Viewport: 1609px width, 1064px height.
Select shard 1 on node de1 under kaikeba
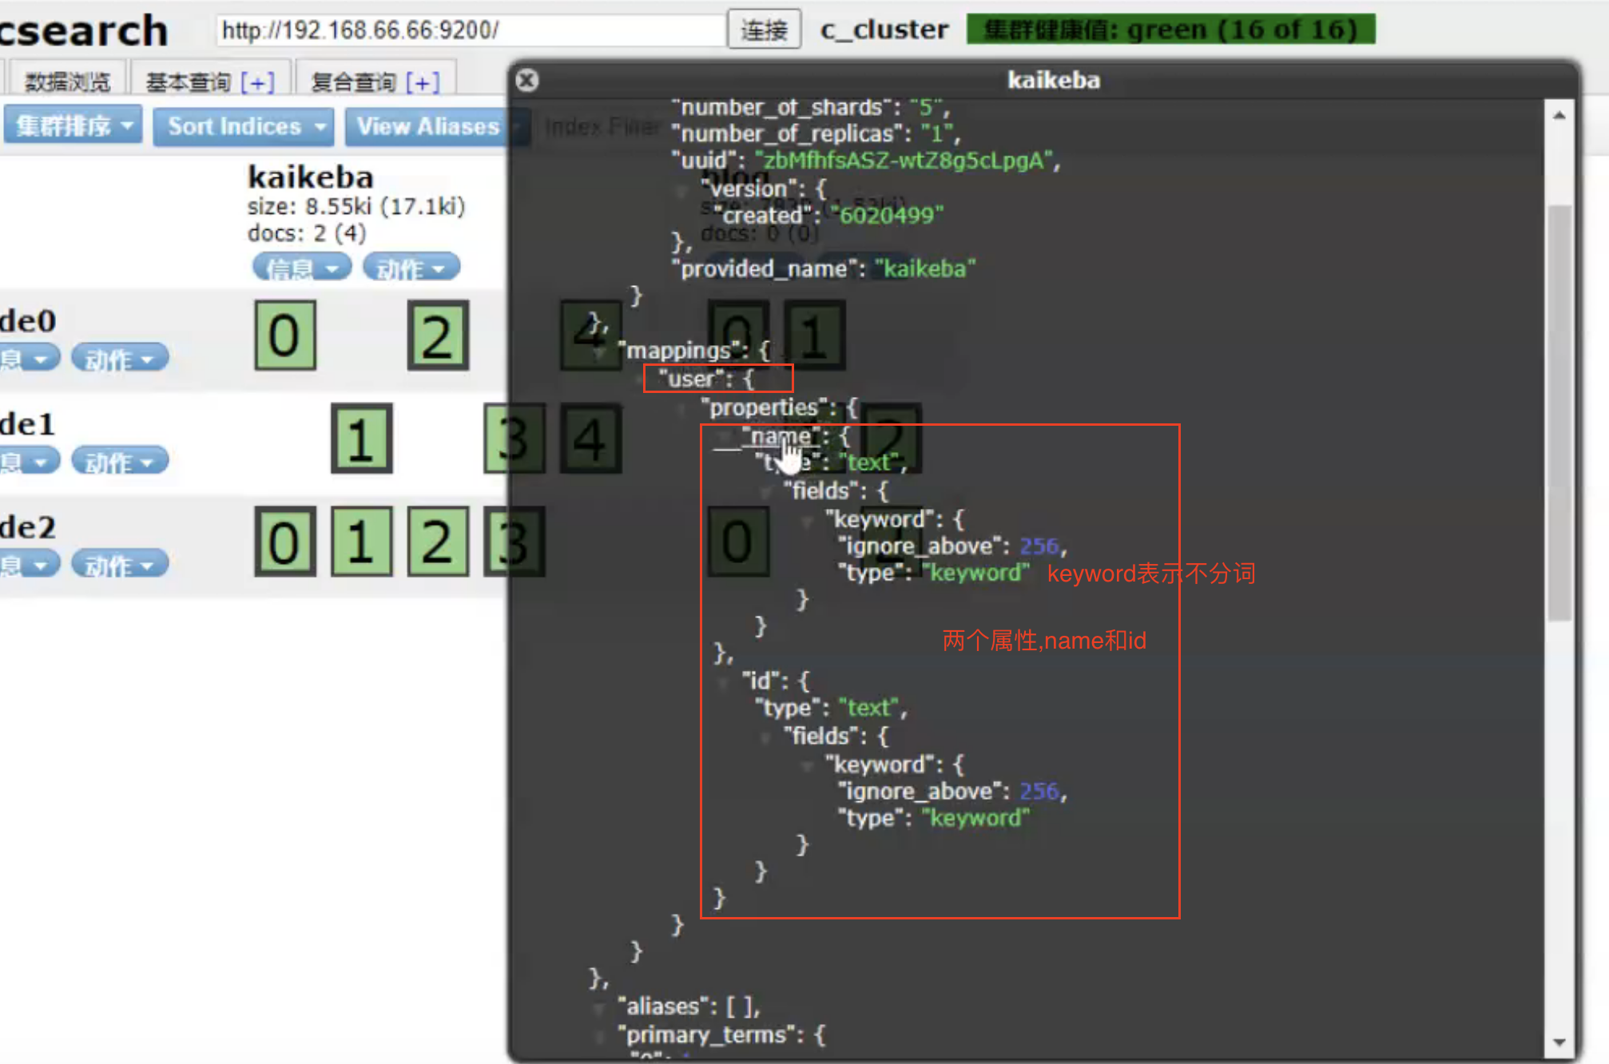click(x=362, y=439)
